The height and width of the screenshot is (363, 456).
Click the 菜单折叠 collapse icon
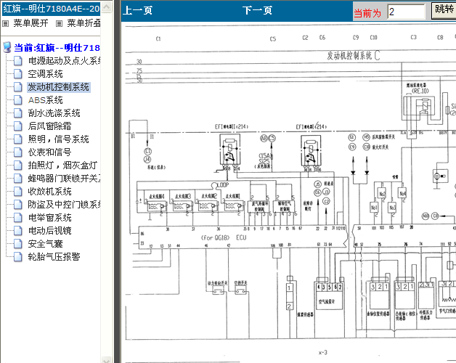[59, 23]
